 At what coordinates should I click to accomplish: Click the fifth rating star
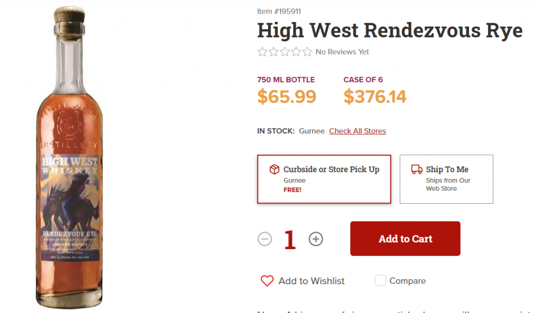(307, 52)
